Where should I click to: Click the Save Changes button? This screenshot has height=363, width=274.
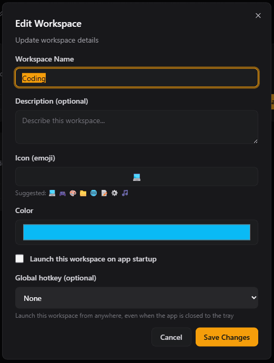pos(227,337)
